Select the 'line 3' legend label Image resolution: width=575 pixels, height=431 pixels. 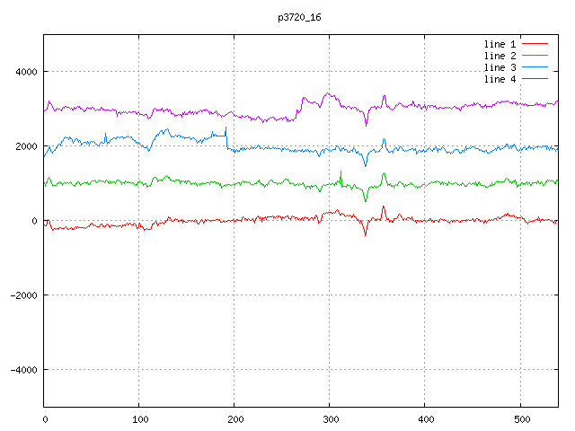click(501, 67)
